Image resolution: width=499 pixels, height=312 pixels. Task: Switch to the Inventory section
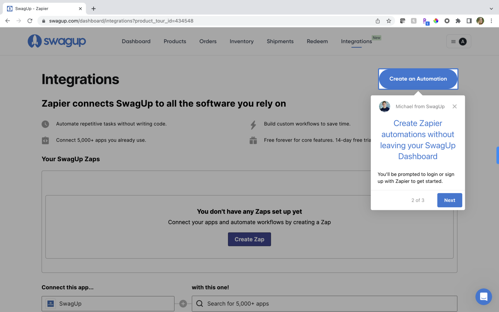coord(241,41)
